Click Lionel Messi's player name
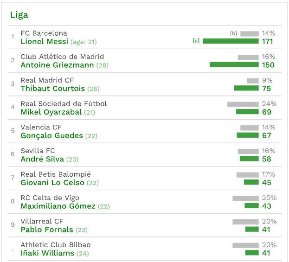The height and width of the screenshot is (262, 289). [x=45, y=42]
